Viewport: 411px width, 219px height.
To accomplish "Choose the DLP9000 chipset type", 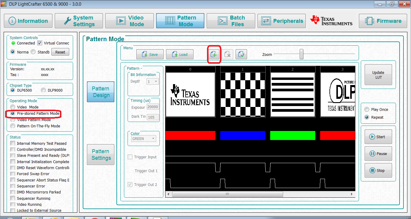I will pyautogui.click(x=43, y=90).
